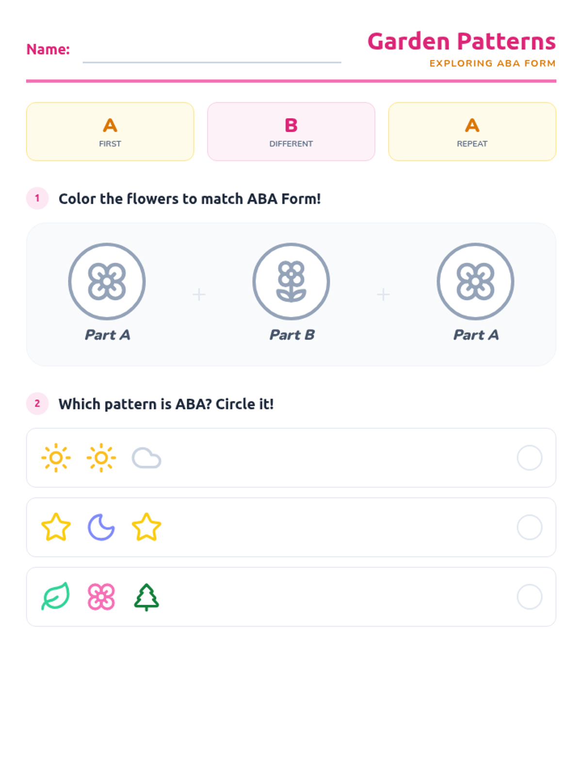
Task: Click the first sun icon in the top row
Action: pyautogui.click(x=56, y=458)
